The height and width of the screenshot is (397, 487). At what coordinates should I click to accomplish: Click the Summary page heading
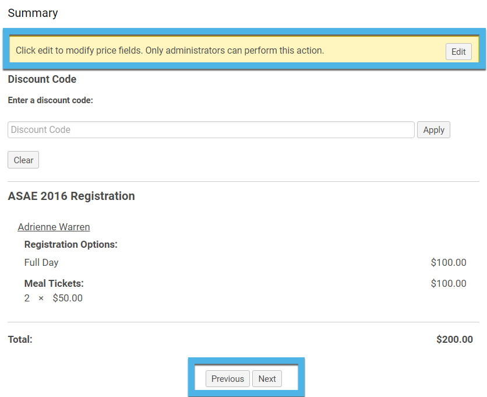33,13
